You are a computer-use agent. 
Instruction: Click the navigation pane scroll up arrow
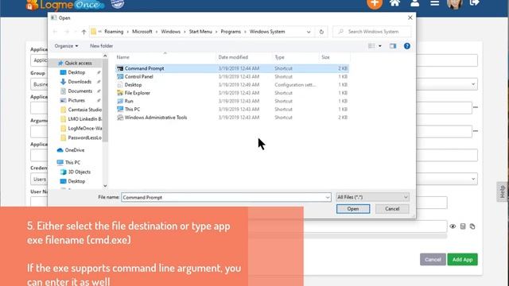click(x=105, y=56)
